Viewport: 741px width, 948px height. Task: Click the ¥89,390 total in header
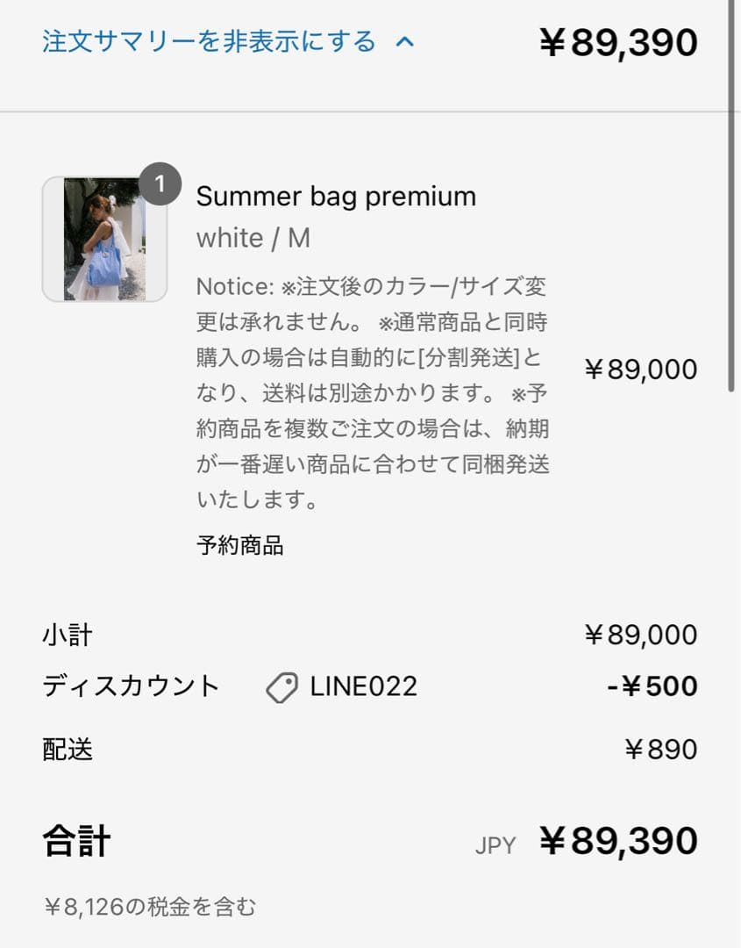(x=618, y=42)
